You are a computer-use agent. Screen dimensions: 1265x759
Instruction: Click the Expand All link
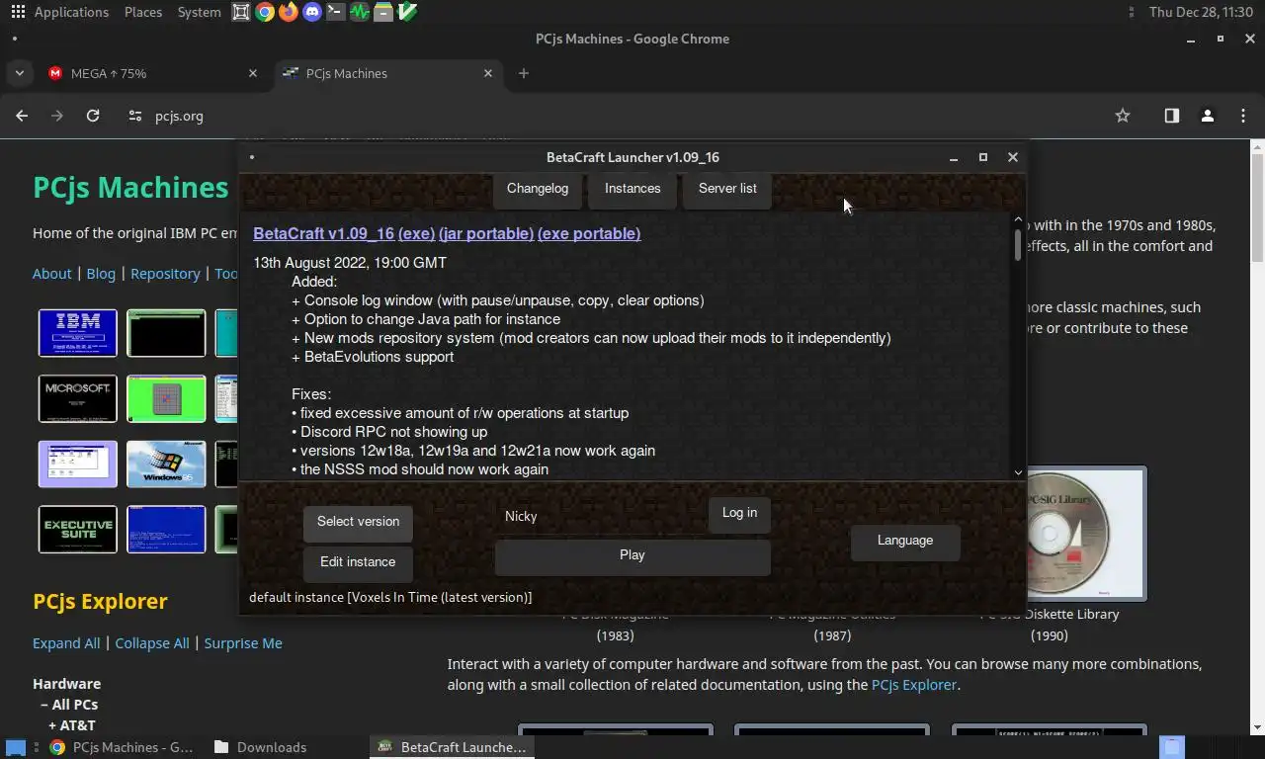66,643
